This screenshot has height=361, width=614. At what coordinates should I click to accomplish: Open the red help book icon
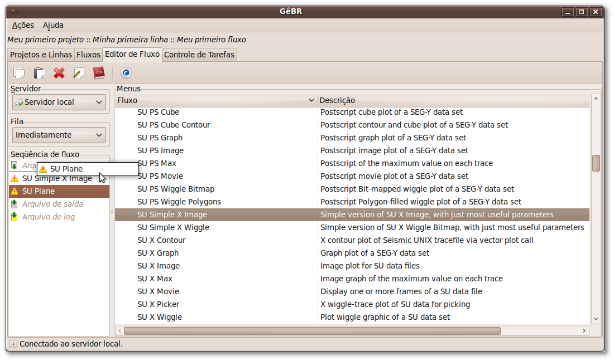click(x=99, y=72)
